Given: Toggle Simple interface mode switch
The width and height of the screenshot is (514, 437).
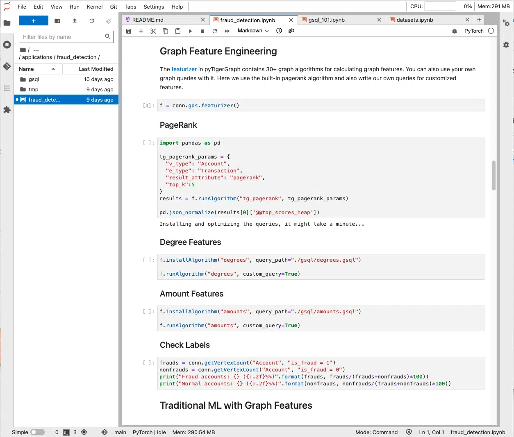Looking at the screenshot, I should (37, 432).
